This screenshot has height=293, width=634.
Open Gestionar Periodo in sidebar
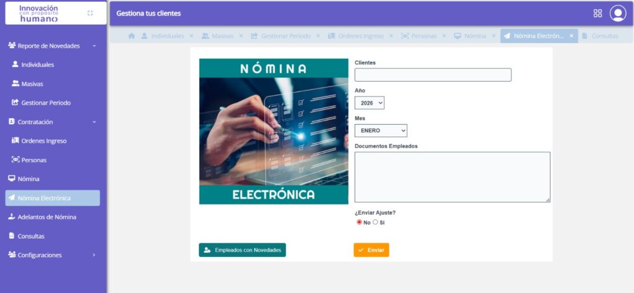(45, 103)
